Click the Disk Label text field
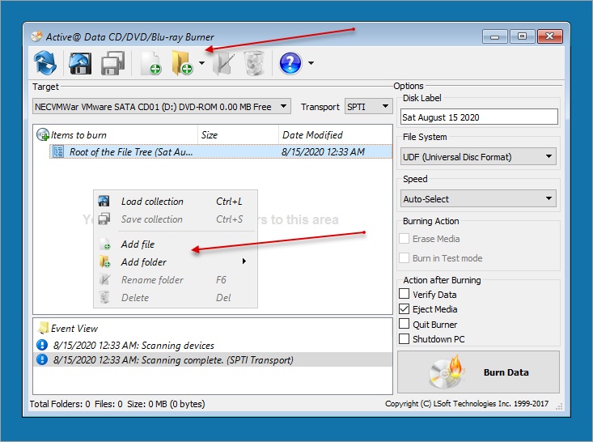This screenshot has height=442, width=593. click(x=479, y=117)
